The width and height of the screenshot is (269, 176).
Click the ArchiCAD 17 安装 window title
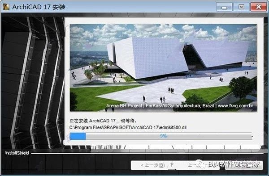click(39, 7)
